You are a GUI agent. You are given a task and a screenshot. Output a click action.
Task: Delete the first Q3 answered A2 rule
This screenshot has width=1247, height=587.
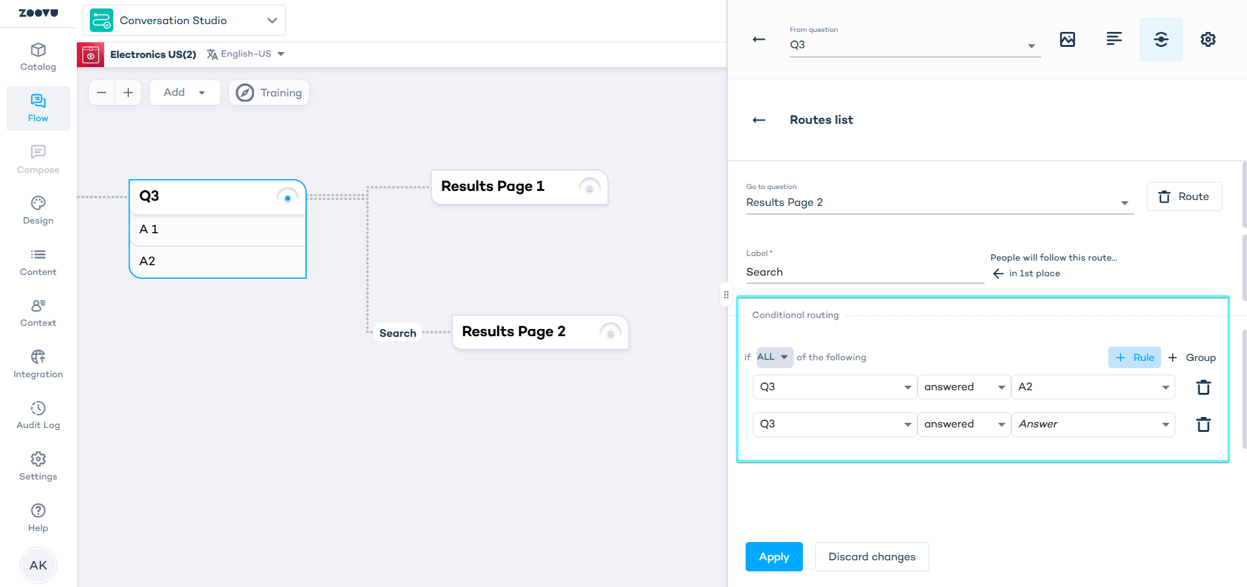tap(1203, 388)
